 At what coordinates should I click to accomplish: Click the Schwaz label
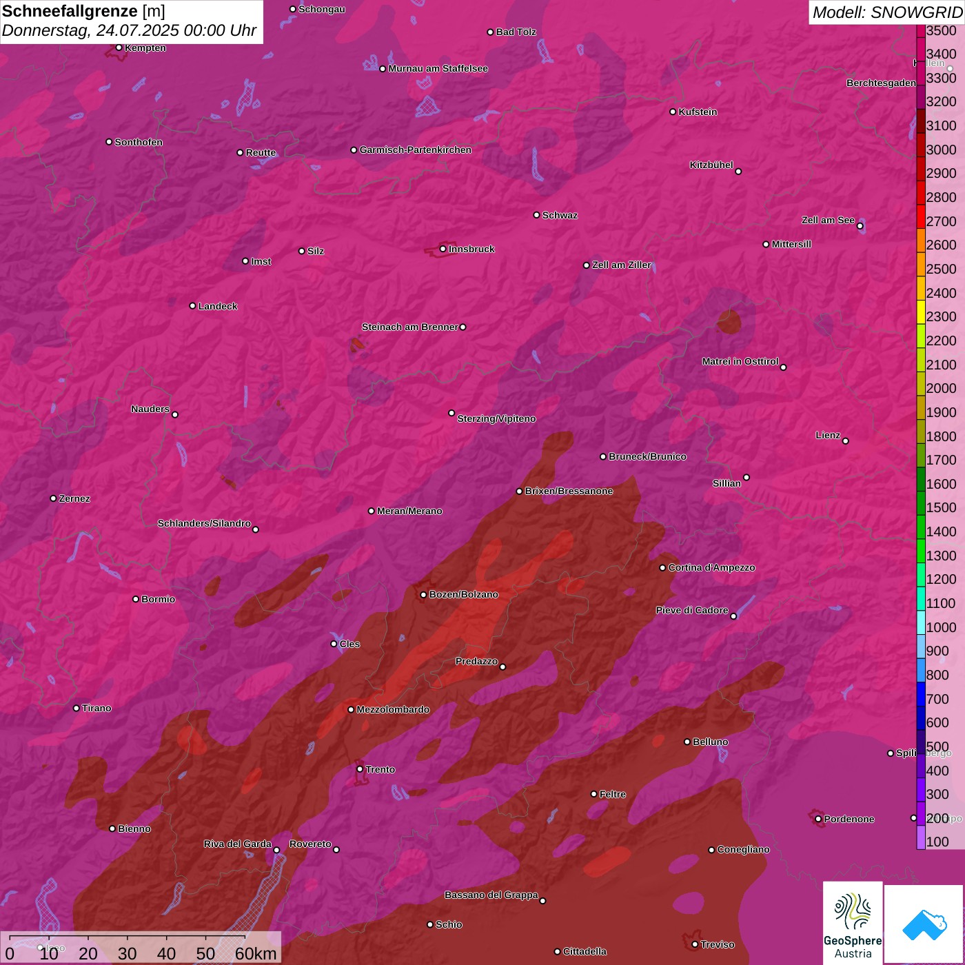(x=560, y=215)
